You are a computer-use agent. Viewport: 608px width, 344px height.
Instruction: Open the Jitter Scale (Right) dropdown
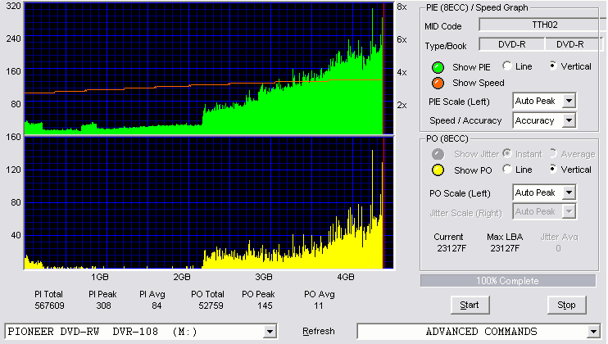coord(569,211)
